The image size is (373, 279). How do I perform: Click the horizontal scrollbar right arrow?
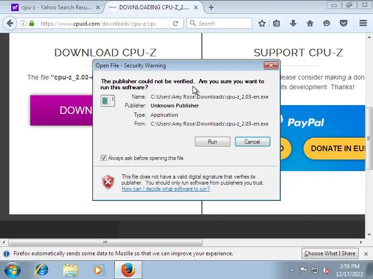pos(361,242)
